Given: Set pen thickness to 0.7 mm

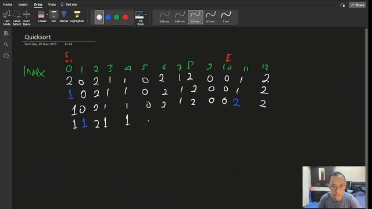Looking at the screenshot, I should 210,17.
